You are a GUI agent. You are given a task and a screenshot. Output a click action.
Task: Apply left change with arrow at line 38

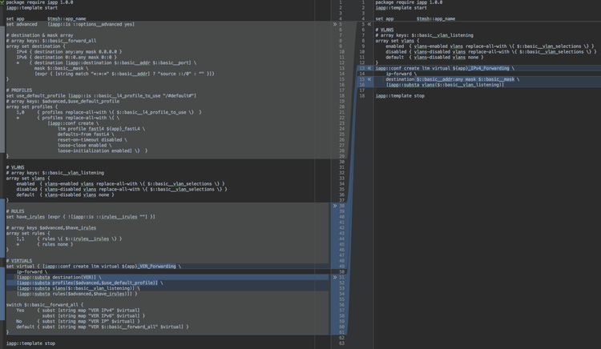(335, 206)
